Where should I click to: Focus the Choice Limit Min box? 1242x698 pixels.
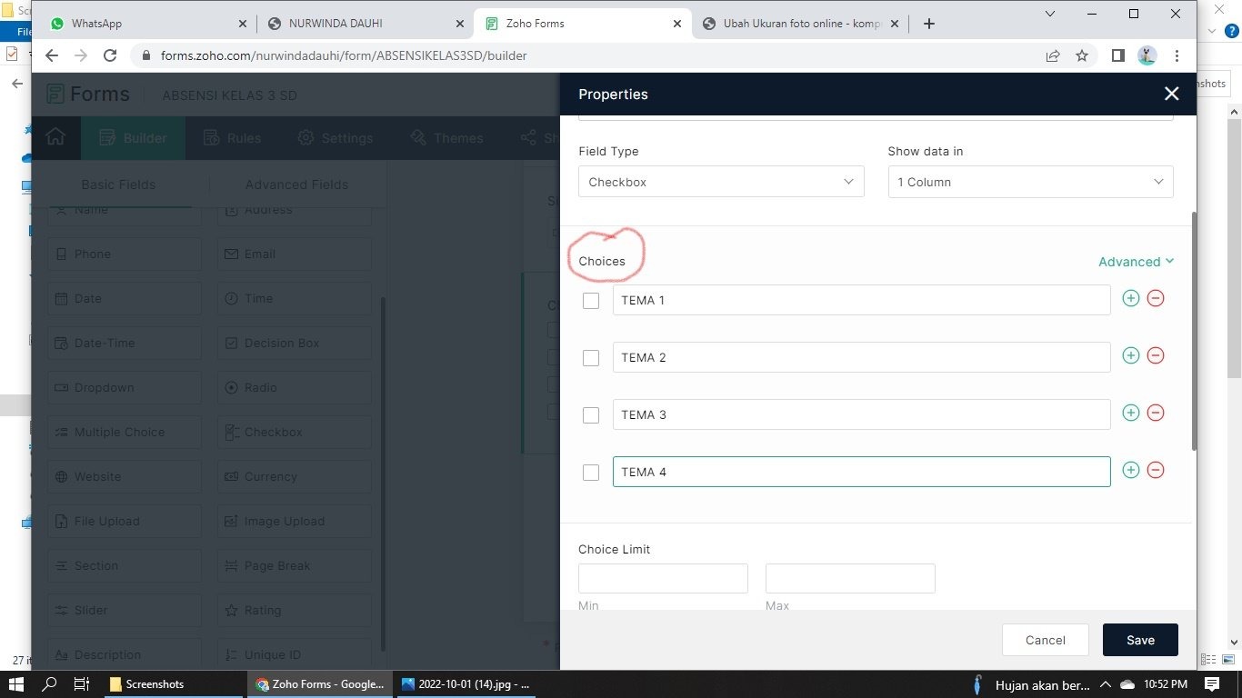pyautogui.click(x=663, y=578)
